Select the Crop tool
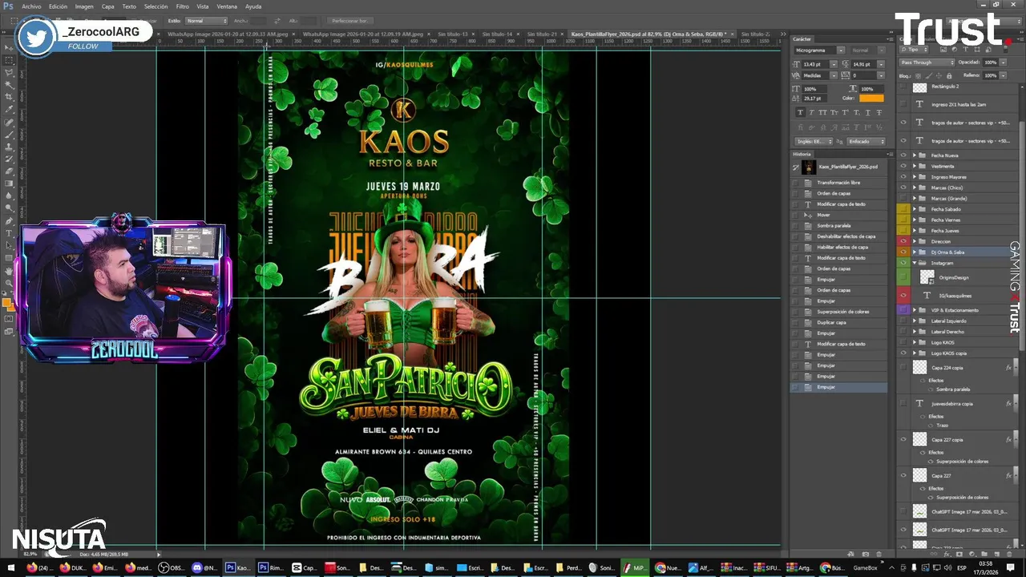The height and width of the screenshot is (577, 1026). (x=9, y=97)
